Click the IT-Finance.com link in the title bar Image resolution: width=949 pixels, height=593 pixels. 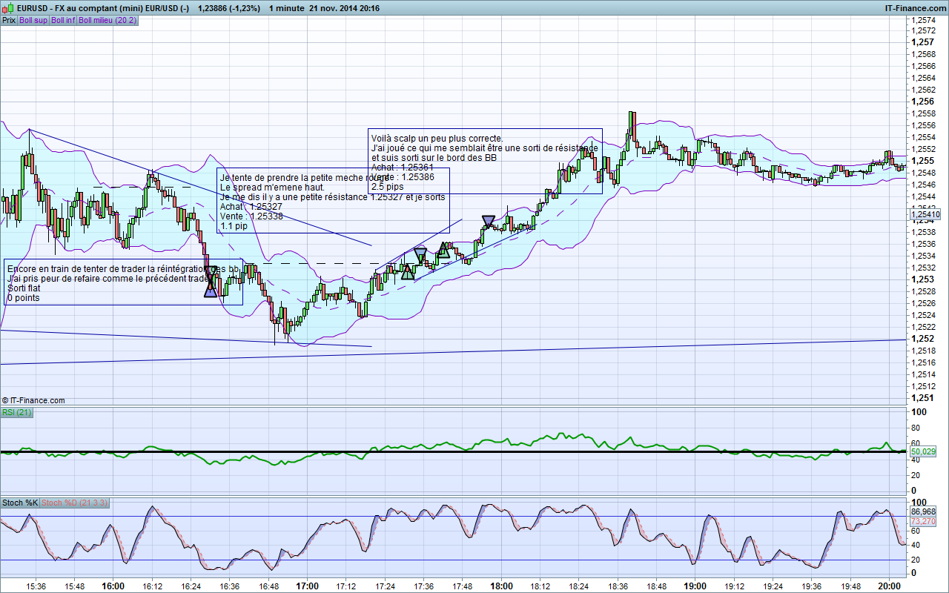[916, 8]
